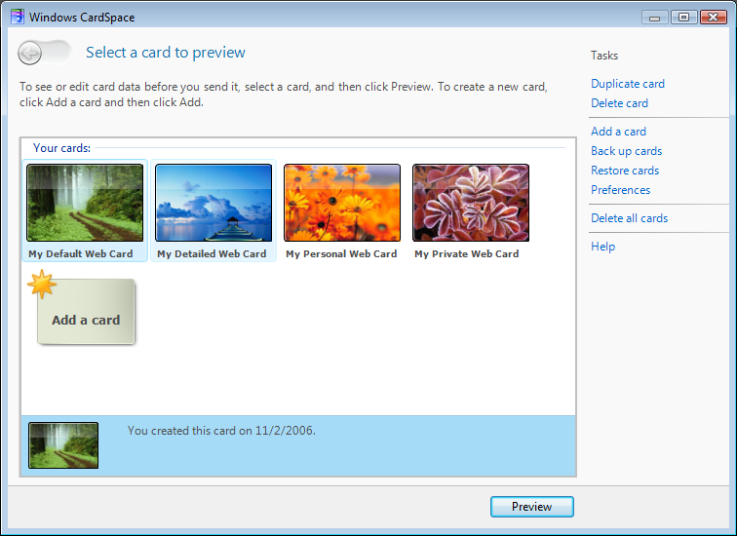Click the back arrow button
The image size is (737, 536).
[29, 53]
